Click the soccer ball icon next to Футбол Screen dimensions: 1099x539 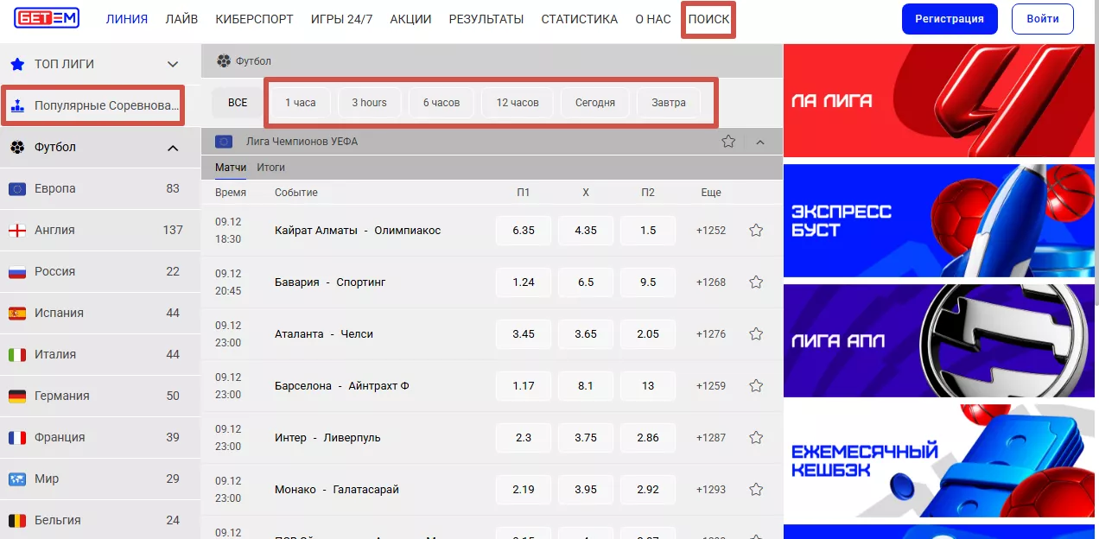(18, 147)
